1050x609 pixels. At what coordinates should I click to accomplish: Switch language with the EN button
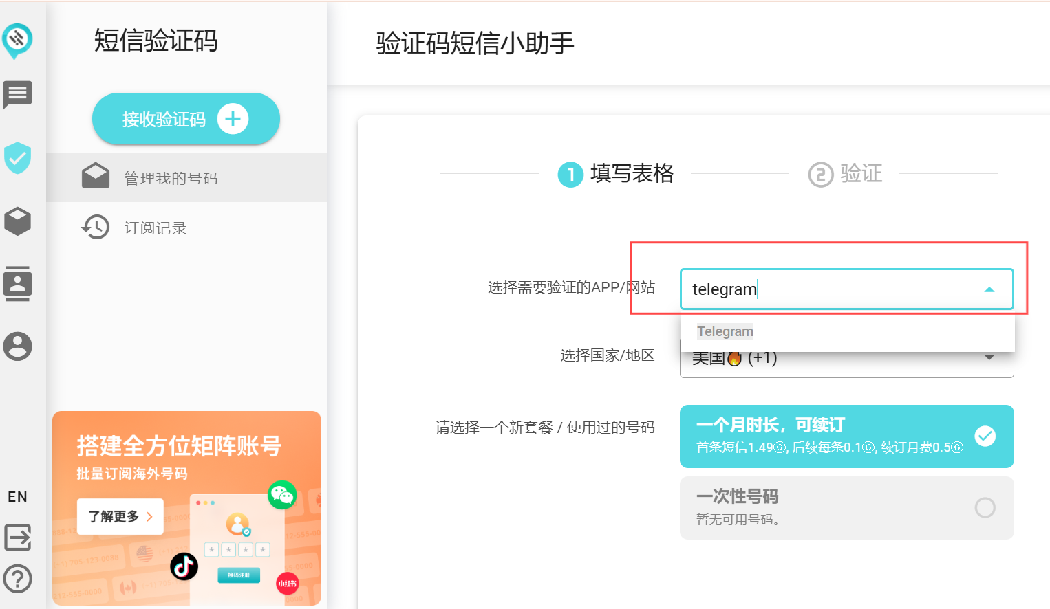click(x=17, y=497)
